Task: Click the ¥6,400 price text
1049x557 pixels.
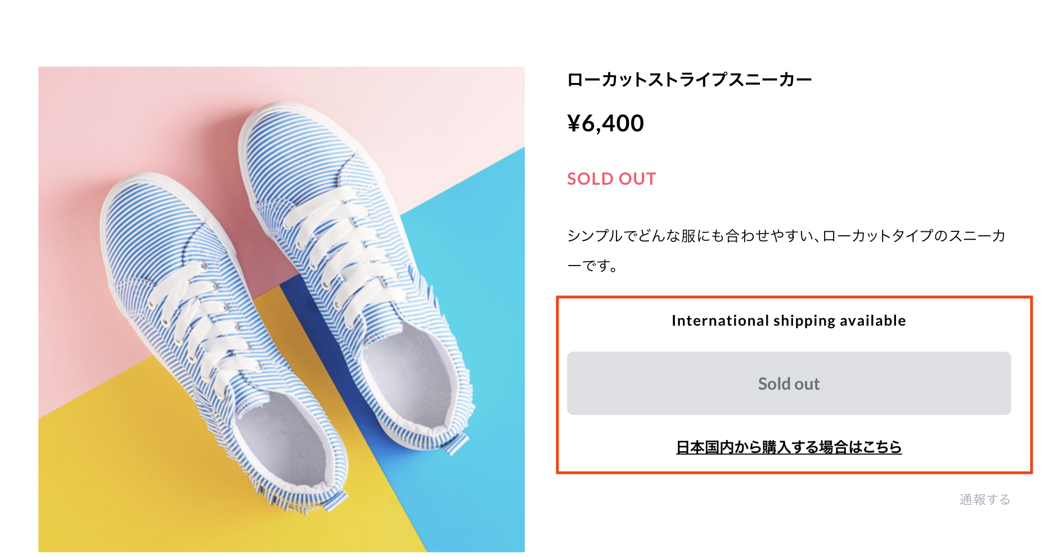Action: coord(605,123)
